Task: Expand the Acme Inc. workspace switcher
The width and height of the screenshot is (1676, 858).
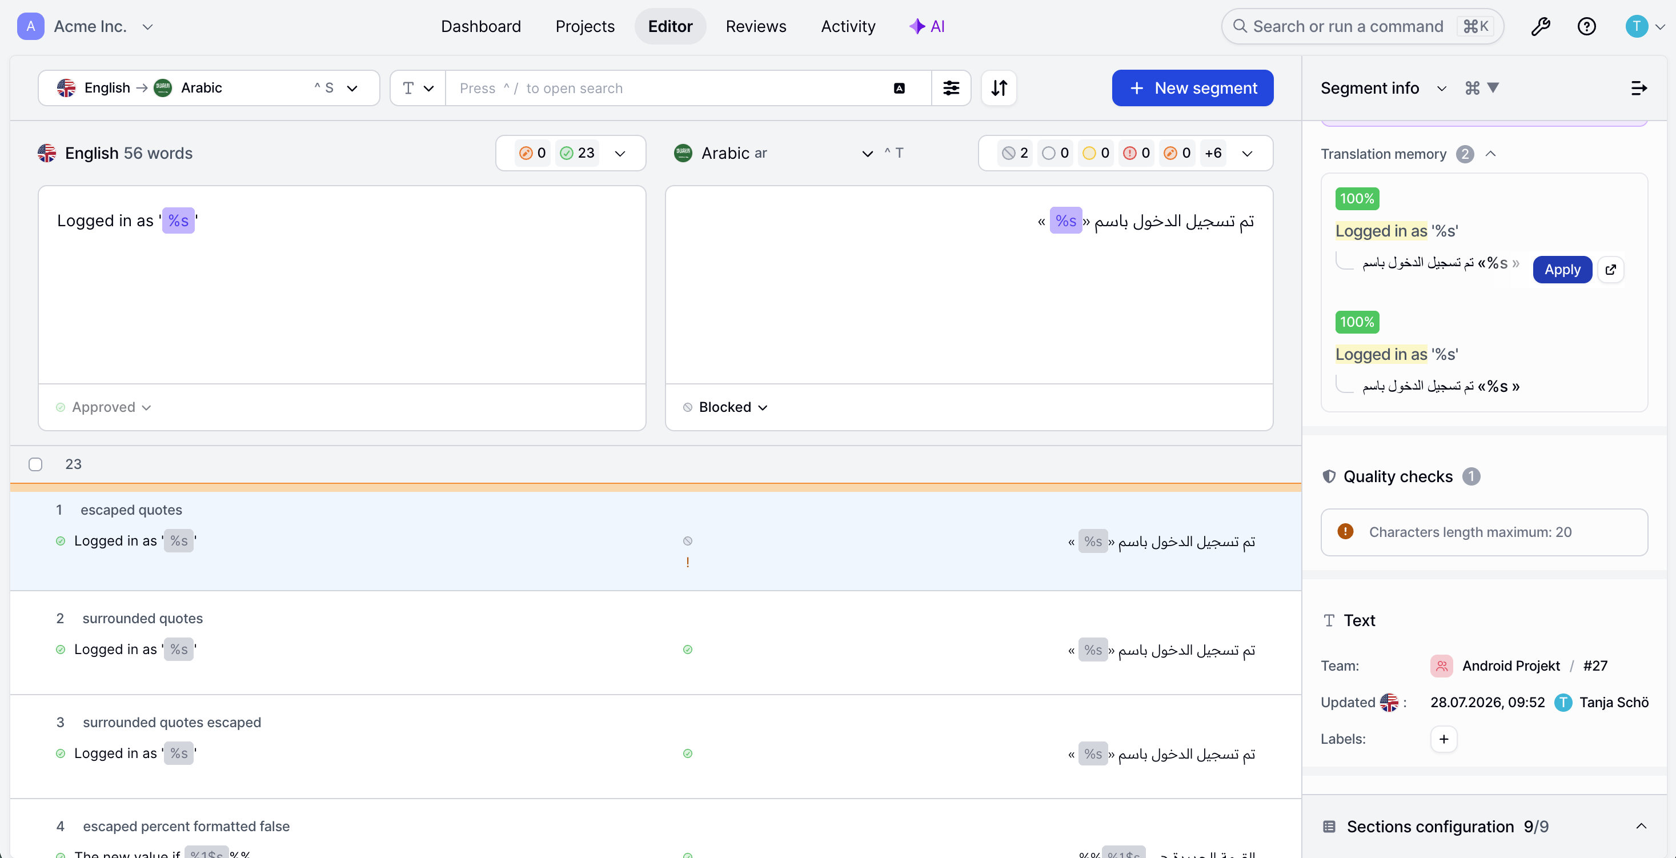Action: 148,27
